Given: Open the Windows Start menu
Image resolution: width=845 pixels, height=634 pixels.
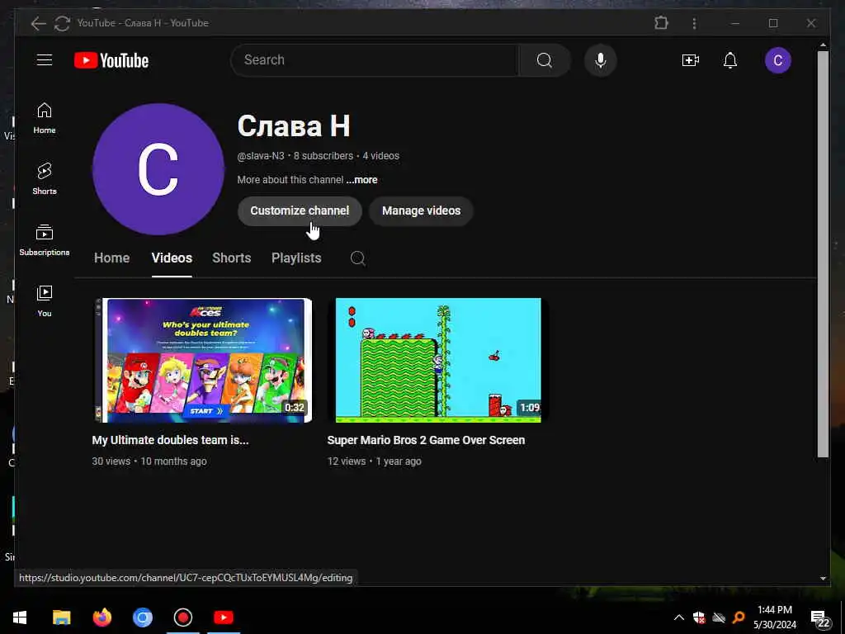Looking at the screenshot, I should tap(20, 617).
